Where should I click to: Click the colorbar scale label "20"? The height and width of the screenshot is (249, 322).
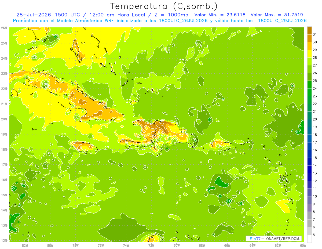315,119
